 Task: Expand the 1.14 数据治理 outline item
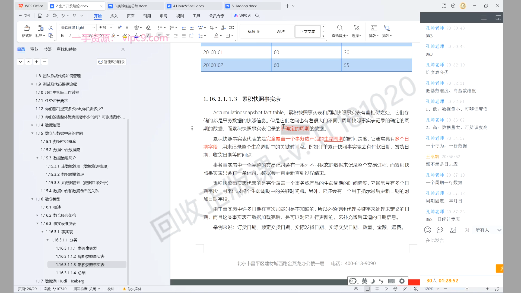tap(32, 125)
